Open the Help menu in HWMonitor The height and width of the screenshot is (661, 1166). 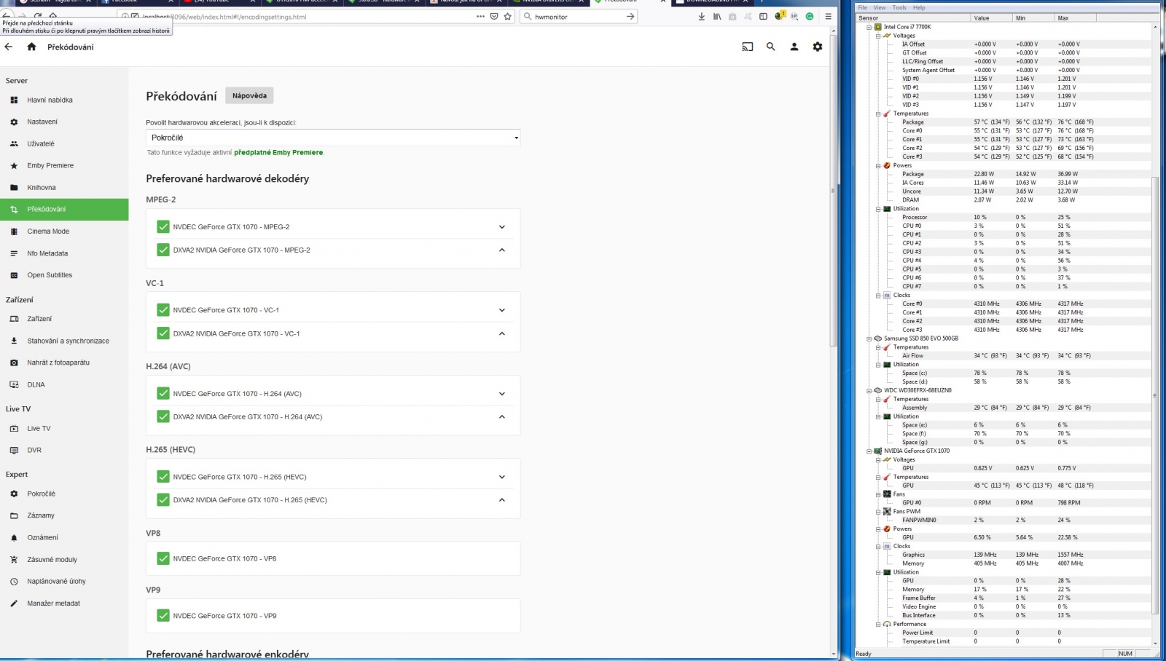[x=919, y=7]
